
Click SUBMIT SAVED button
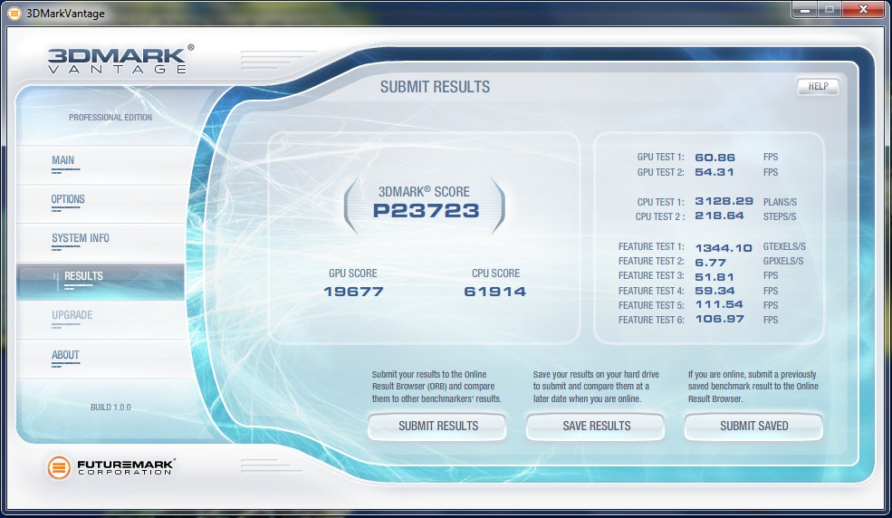(x=753, y=426)
